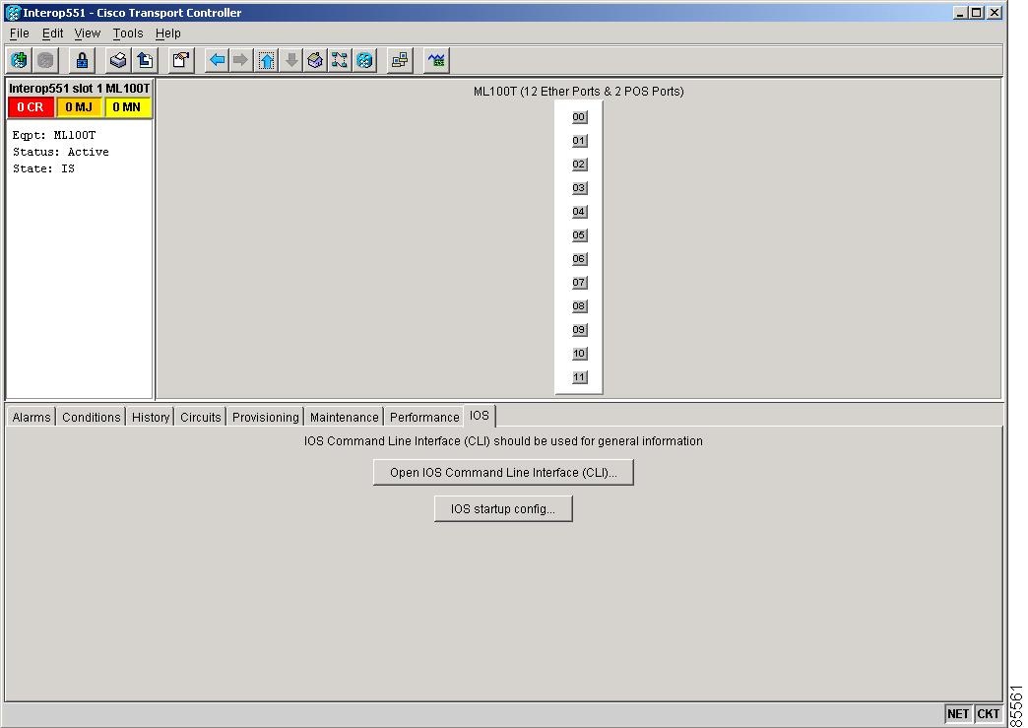Click the network printing computers icon
Viewport: 1028px width, 728px height.
398,60
